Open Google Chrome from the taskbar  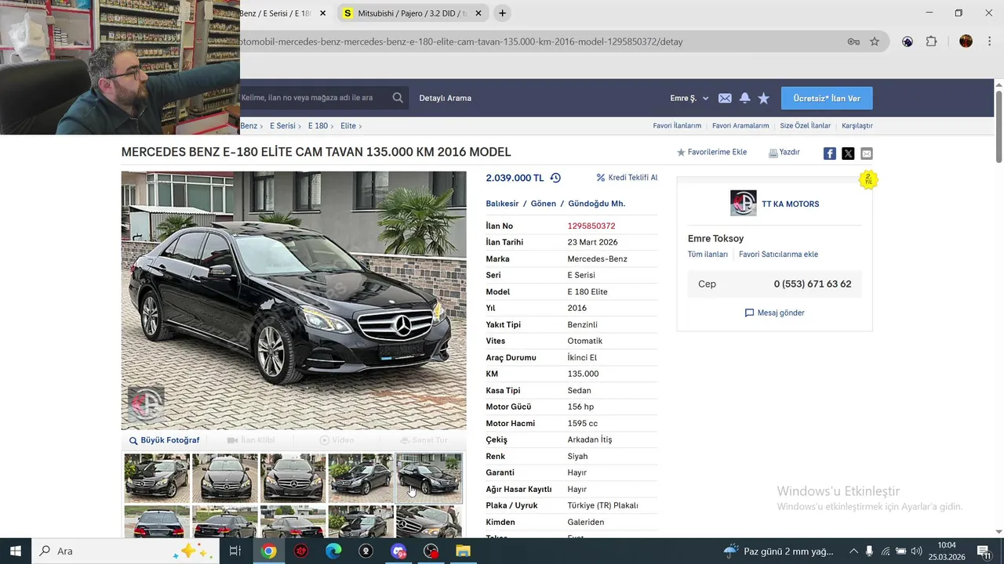tap(269, 551)
